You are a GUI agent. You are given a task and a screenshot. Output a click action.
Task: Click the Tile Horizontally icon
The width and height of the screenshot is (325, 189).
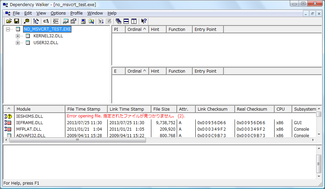tap(126, 21)
